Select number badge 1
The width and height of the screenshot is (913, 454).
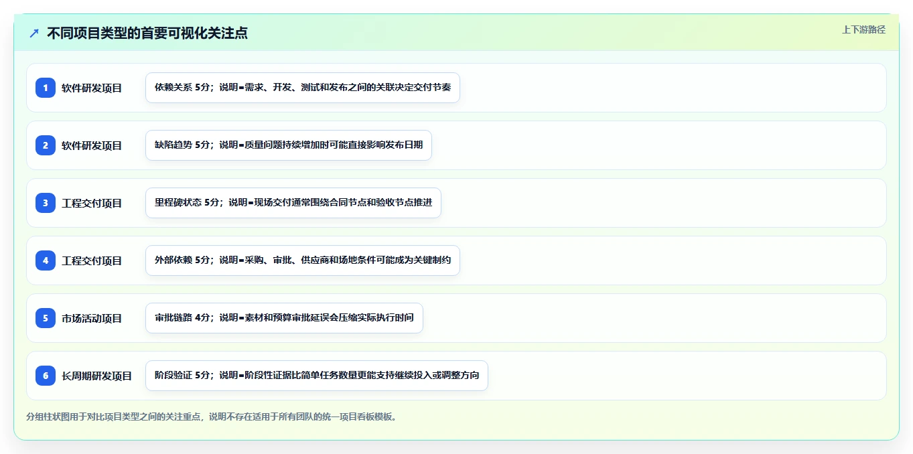point(46,88)
